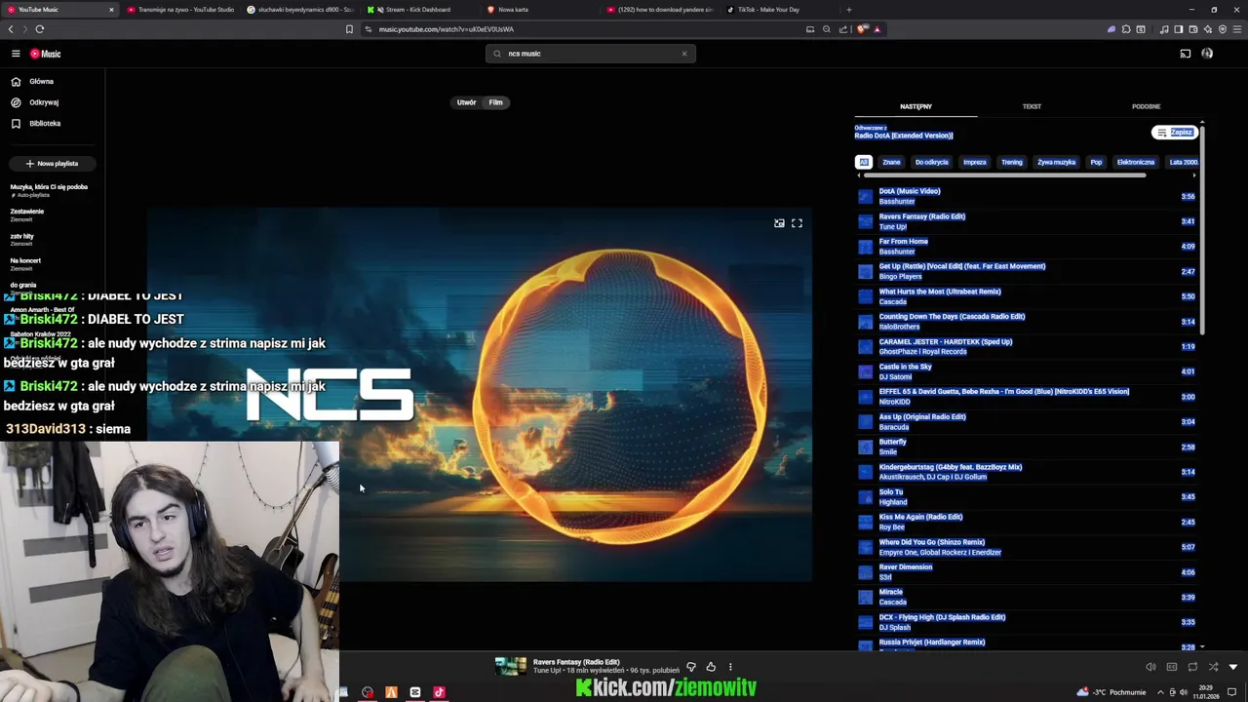Switch player to Utwór song mode
1248x702 pixels.
[467, 102]
